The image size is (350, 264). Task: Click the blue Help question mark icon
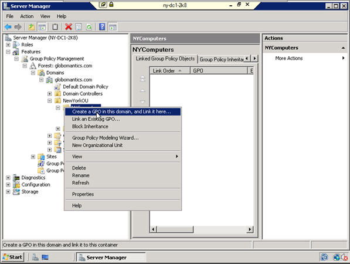[102, 27]
